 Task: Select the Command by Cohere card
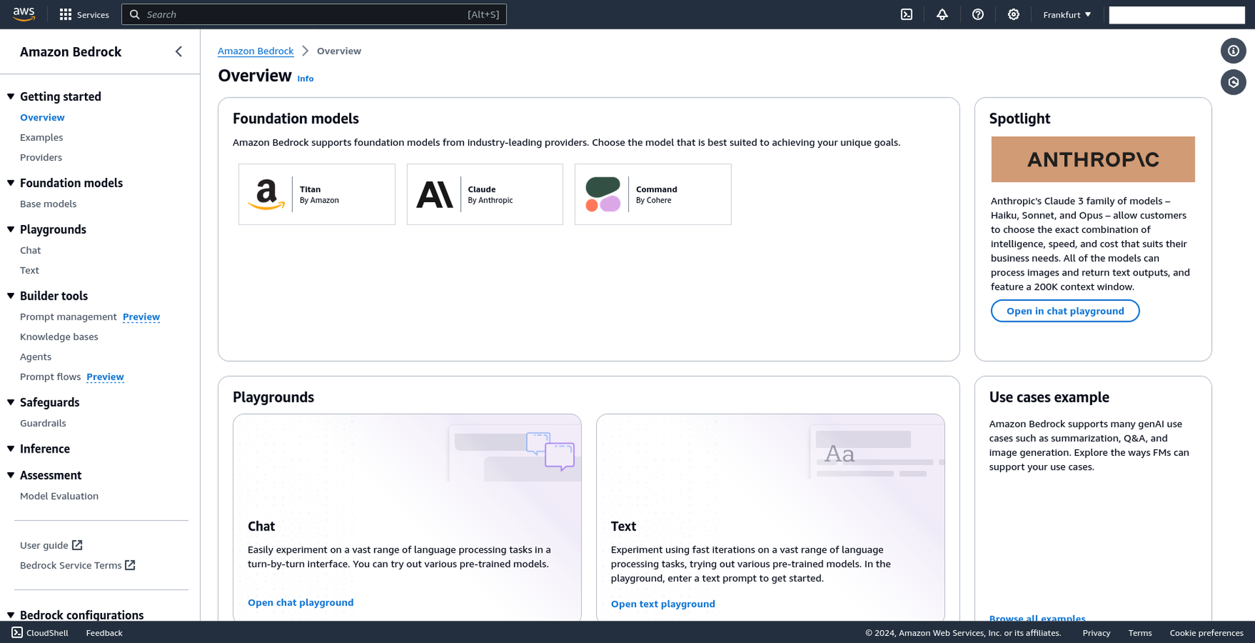tap(653, 194)
